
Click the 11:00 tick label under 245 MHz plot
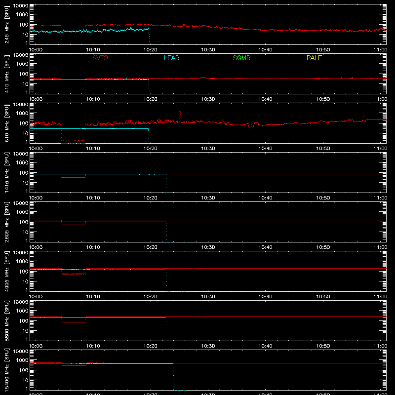coord(380,50)
